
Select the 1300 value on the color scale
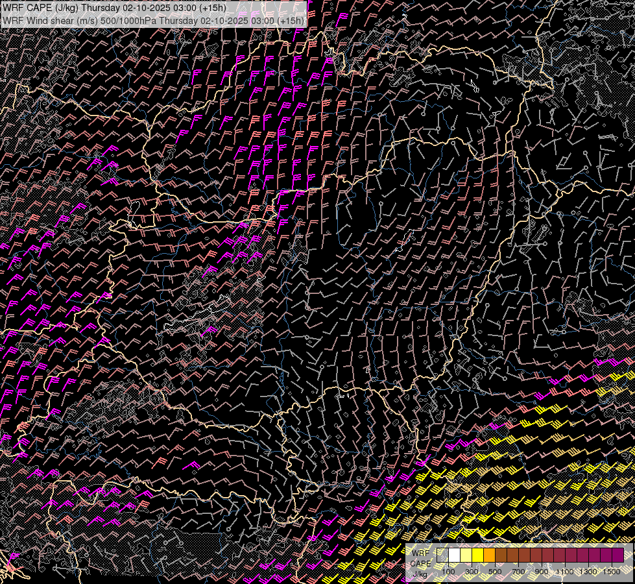[588, 572]
